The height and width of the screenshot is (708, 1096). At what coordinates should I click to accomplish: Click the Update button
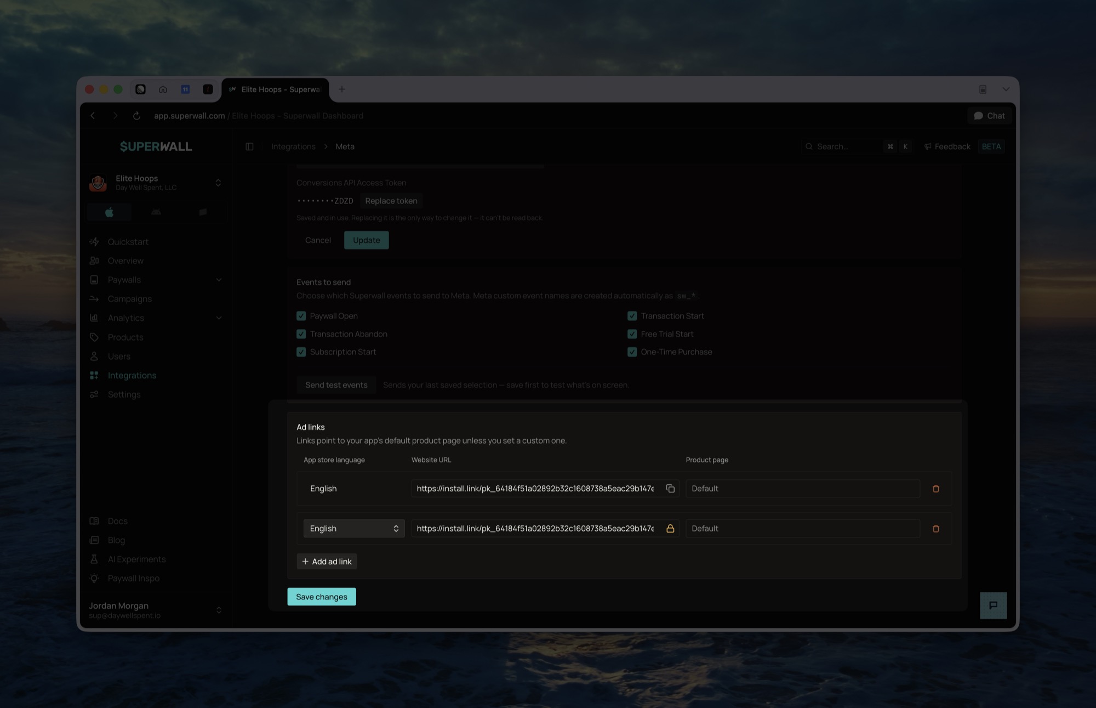(x=367, y=240)
